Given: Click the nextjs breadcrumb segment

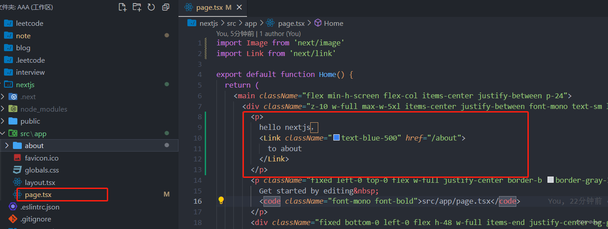Looking at the screenshot, I should click(209, 23).
